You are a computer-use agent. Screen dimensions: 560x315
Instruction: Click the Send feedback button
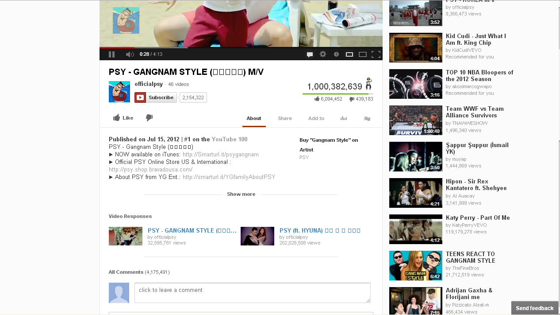pos(535,308)
